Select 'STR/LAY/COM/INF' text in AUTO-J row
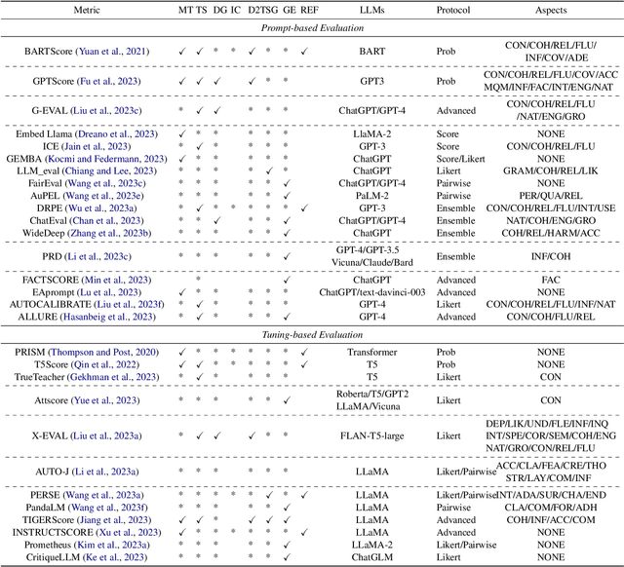This screenshot has height=567, width=624. [548, 478]
